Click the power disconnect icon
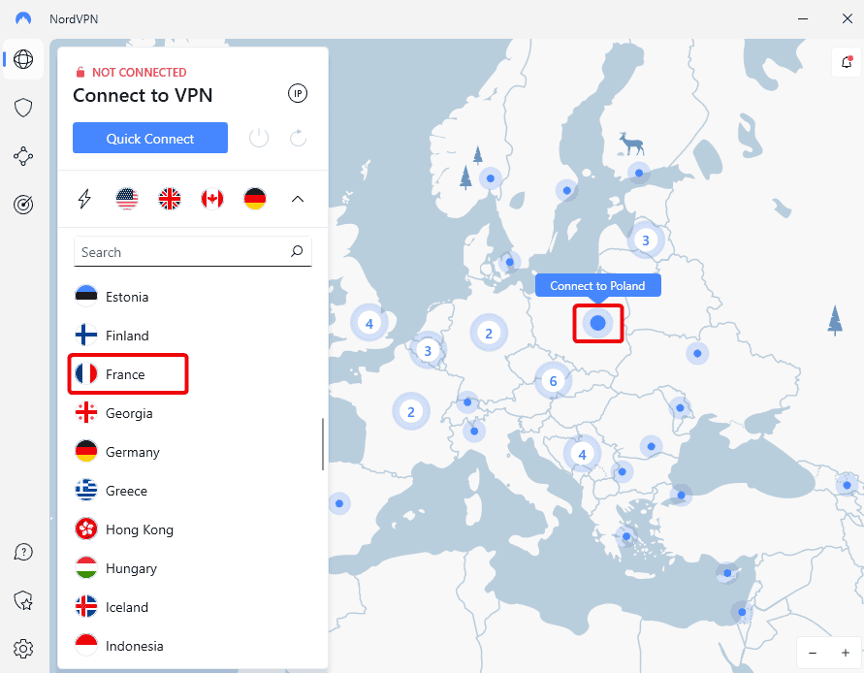The height and width of the screenshot is (673, 864). pyautogui.click(x=259, y=138)
